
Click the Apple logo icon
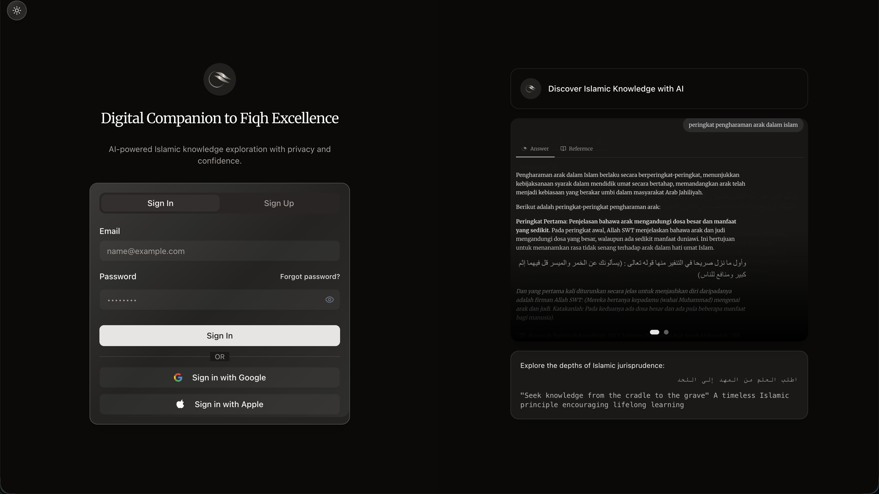click(x=180, y=404)
